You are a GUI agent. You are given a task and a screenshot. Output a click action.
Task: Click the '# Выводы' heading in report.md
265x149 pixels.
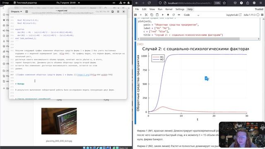coord(20,84)
